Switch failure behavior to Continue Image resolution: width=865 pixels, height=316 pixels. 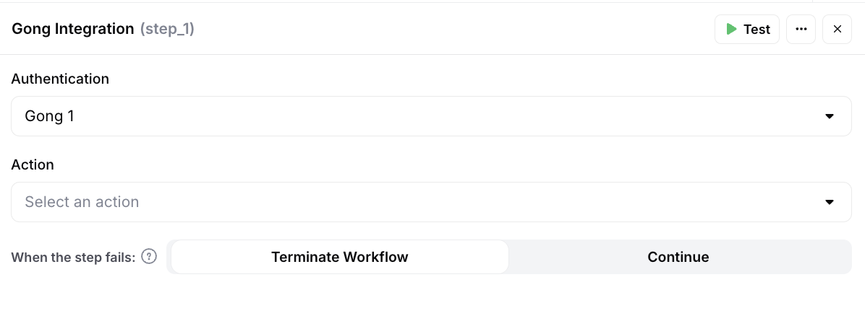[678, 257]
